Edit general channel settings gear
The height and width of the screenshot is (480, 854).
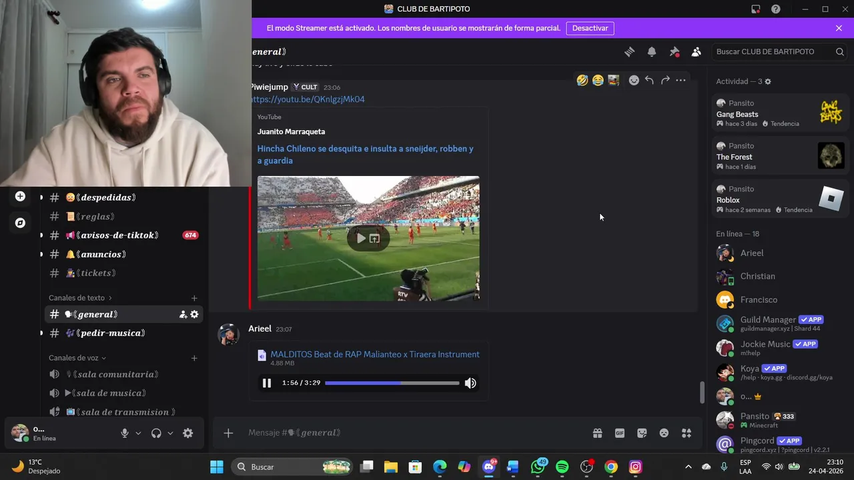click(194, 315)
